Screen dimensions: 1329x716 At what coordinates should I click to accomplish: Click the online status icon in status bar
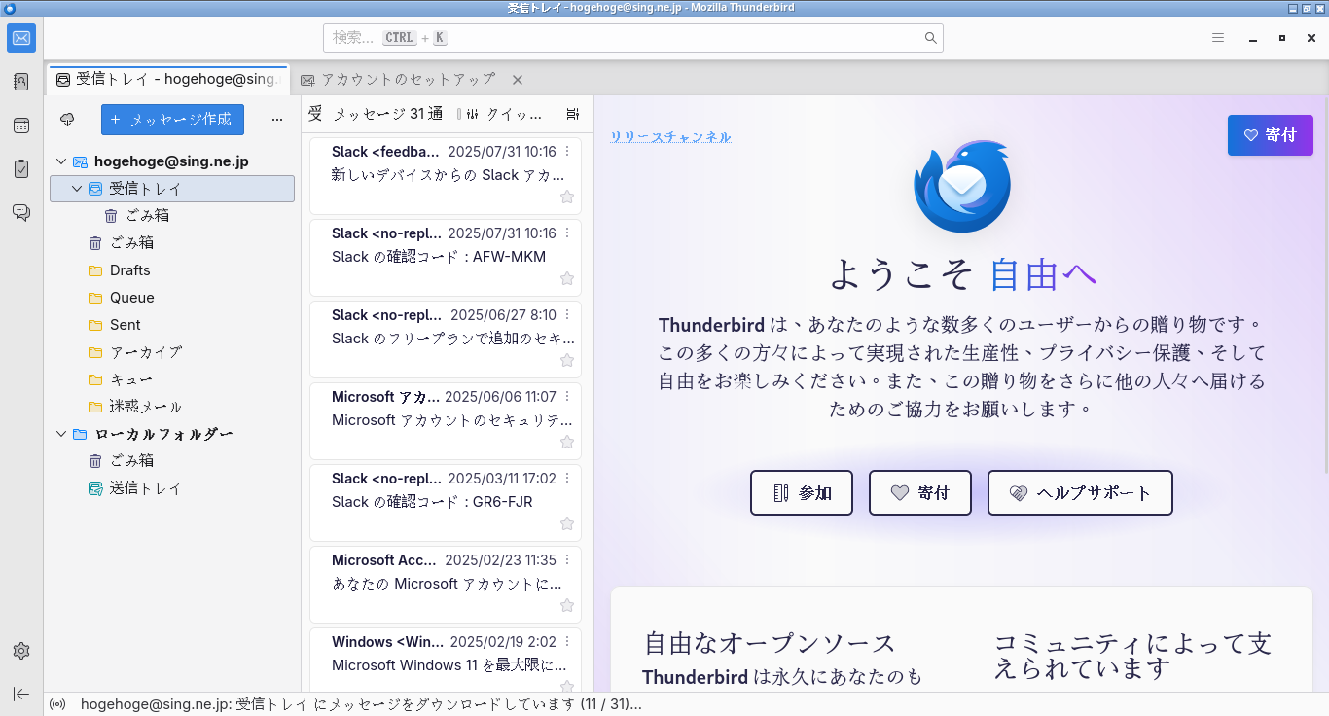57,704
